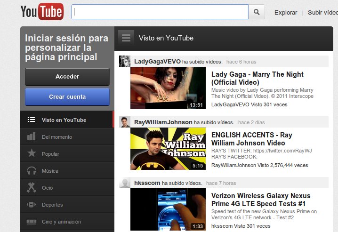Open title ENGLISH ACCENTS - Ray William Johnson Video
The height and width of the screenshot is (232, 338).
tap(251, 139)
